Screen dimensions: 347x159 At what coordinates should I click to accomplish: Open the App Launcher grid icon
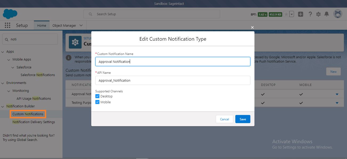[7, 25]
